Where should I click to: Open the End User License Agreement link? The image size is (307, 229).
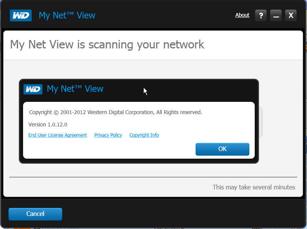click(58, 135)
